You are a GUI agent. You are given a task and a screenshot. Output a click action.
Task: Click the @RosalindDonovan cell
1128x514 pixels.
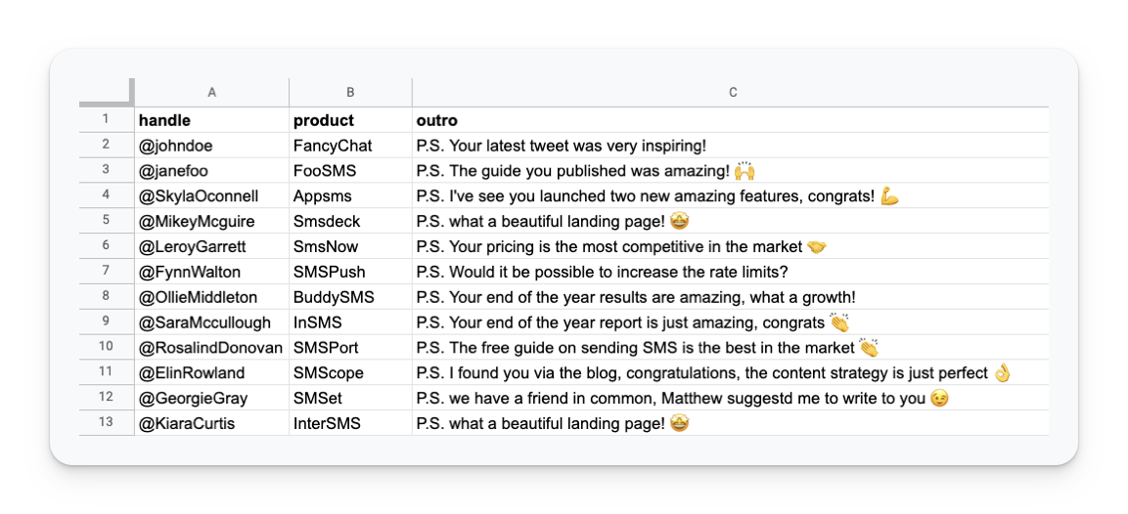tap(211, 347)
